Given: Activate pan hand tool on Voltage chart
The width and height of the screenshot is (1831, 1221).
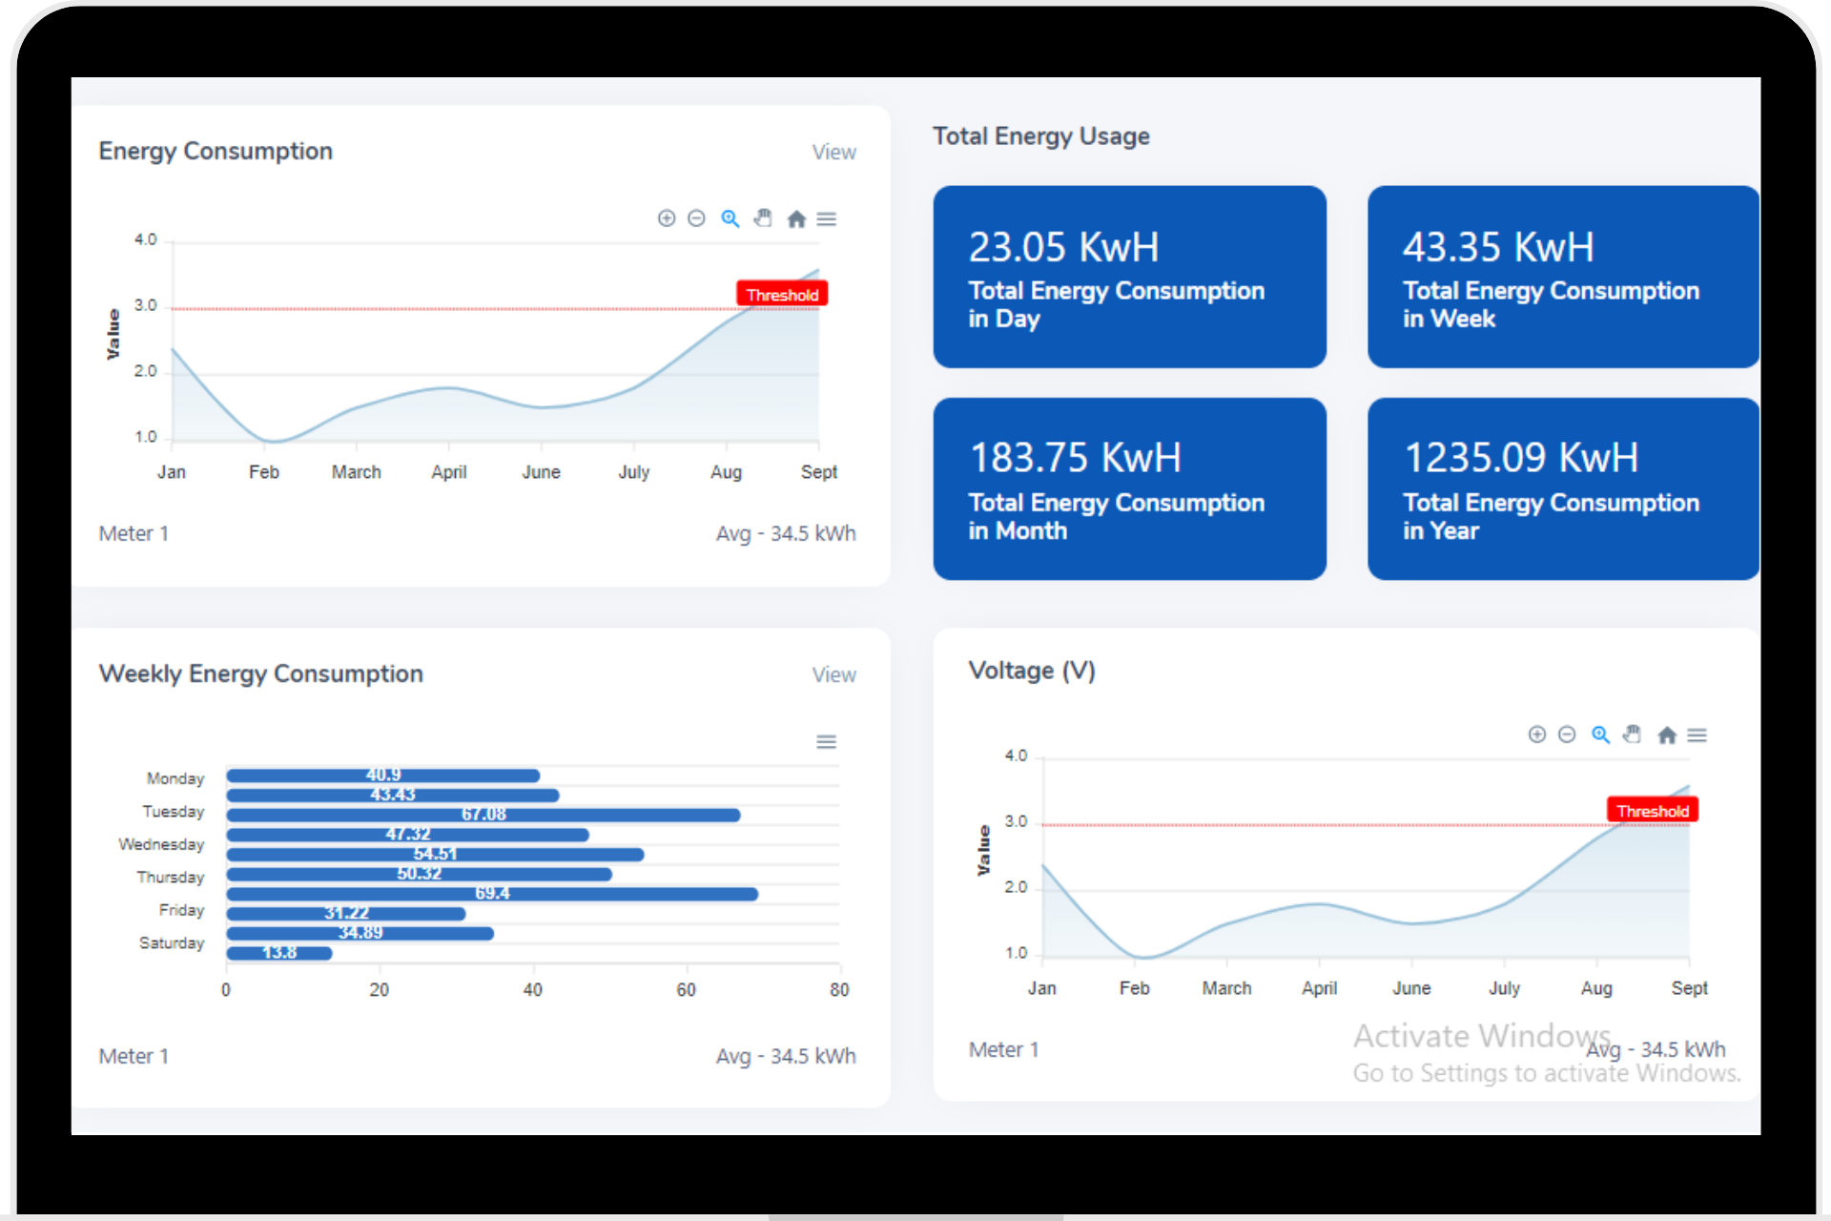Looking at the screenshot, I should [1633, 735].
